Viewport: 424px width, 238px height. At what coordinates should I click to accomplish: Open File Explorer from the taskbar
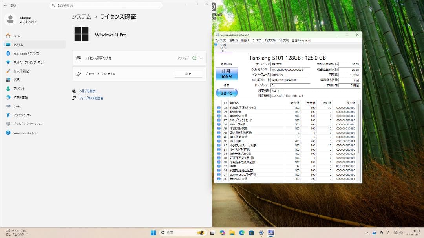click(x=232, y=233)
